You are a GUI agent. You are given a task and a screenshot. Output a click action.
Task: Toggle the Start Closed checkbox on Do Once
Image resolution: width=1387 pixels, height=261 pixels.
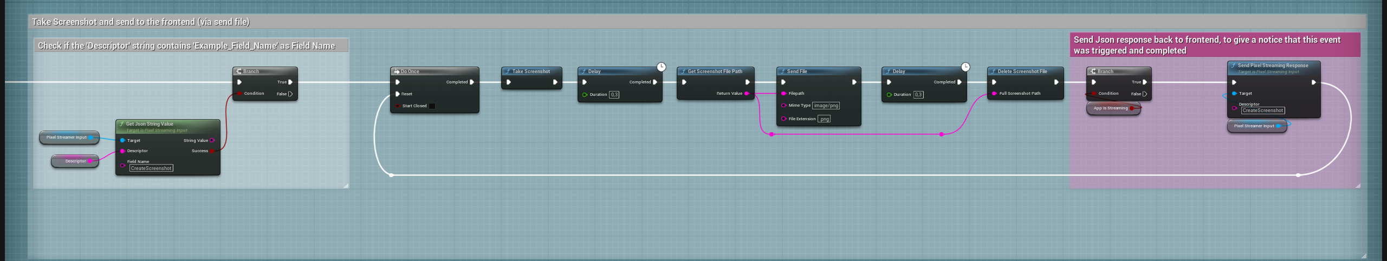point(432,106)
